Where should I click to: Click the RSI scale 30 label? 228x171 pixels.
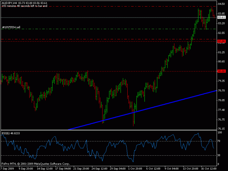(x=219, y=155)
